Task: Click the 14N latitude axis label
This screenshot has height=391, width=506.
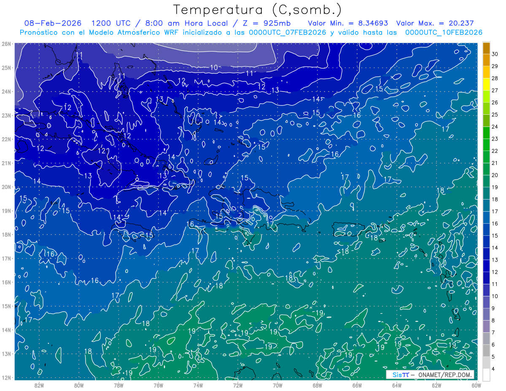Action: pyautogui.click(x=6, y=330)
